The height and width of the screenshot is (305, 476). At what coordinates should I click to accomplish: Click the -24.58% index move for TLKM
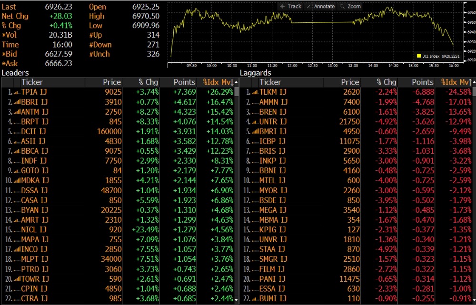pos(458,92)
